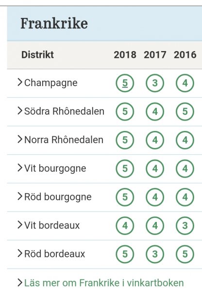Open Norra Rhônedalen 2018 rating badge

(x=125, y=140)
